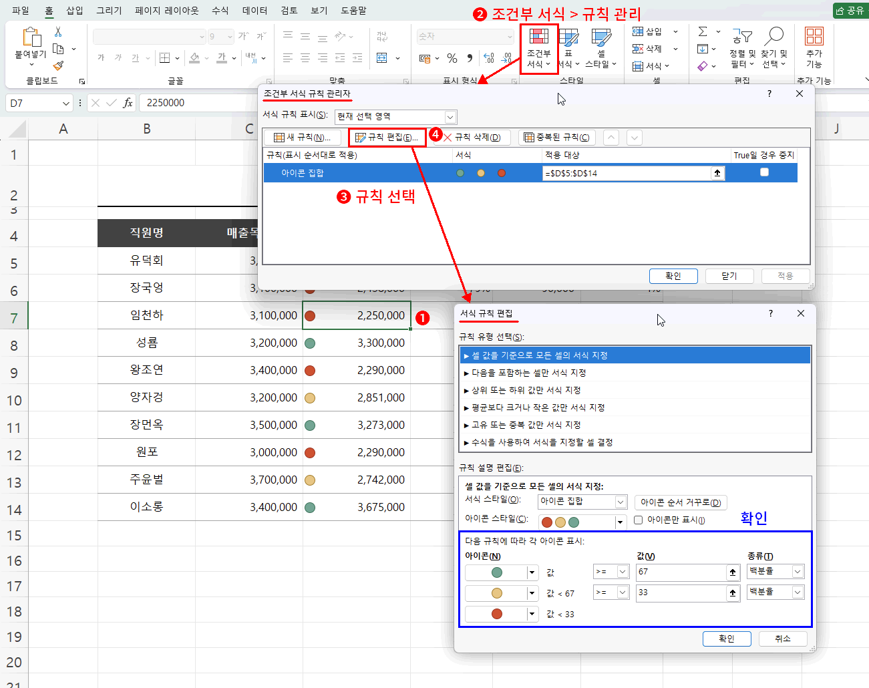The image size is (869, 688).
Task: Click the decrease decimal icon
Action: (507, 58)
